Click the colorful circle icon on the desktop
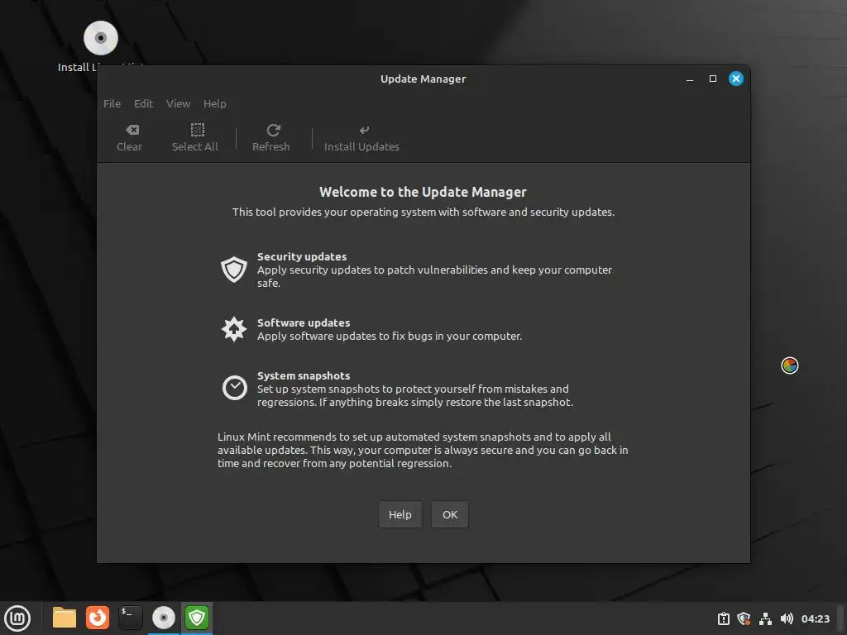The image size is (847, 635). click(790, 365)
